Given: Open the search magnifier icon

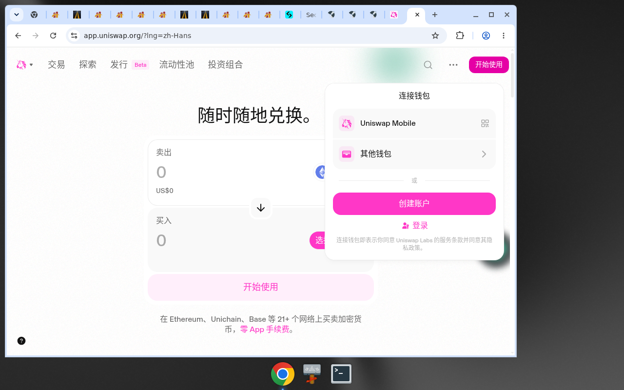Looking at the screenshot, I should pyautogui.click(x=428, y=65).
